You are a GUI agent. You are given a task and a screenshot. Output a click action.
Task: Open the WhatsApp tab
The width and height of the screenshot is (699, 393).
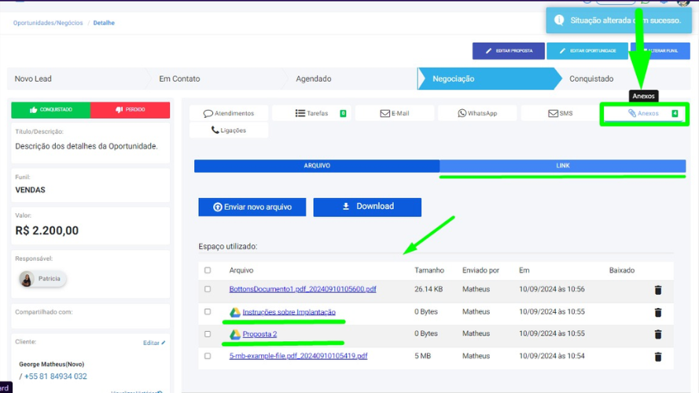(477, 113)
